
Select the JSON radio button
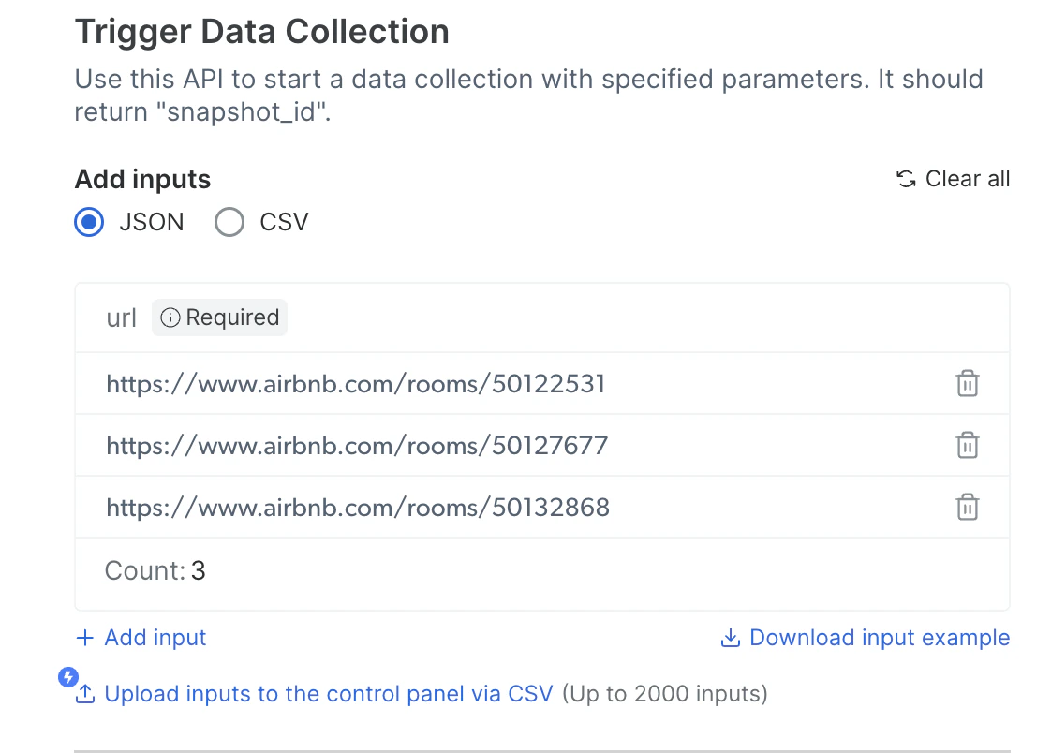(89, 223)
